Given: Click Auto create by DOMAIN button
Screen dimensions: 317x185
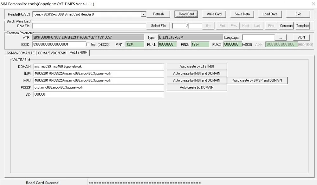Looking at the screenshot, I should click(x=197, y=87).
